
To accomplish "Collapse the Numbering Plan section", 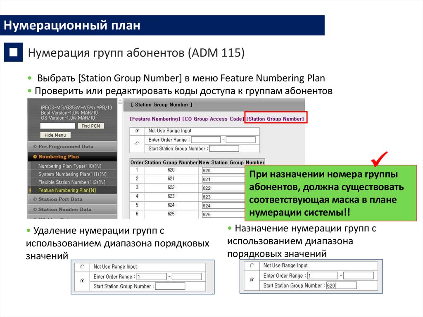I will tap(72, 157).
